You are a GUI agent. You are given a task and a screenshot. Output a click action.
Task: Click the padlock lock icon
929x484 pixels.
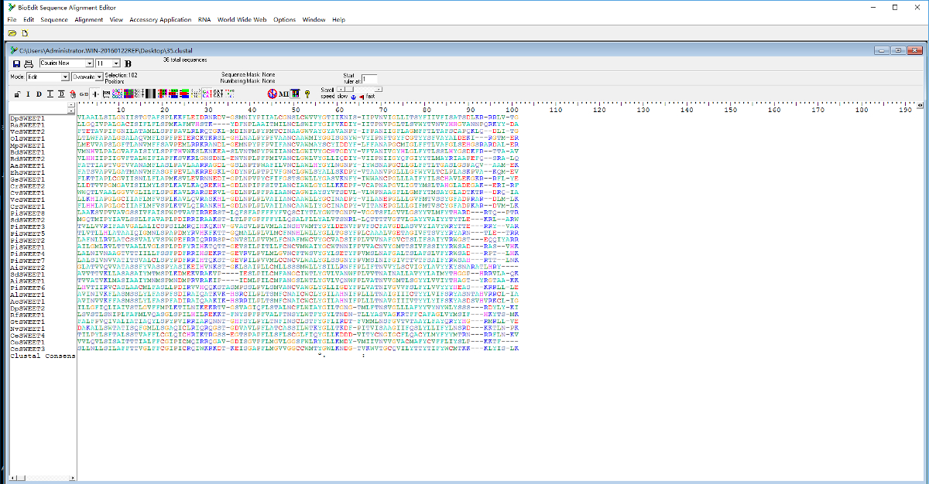tap(18, 94)
